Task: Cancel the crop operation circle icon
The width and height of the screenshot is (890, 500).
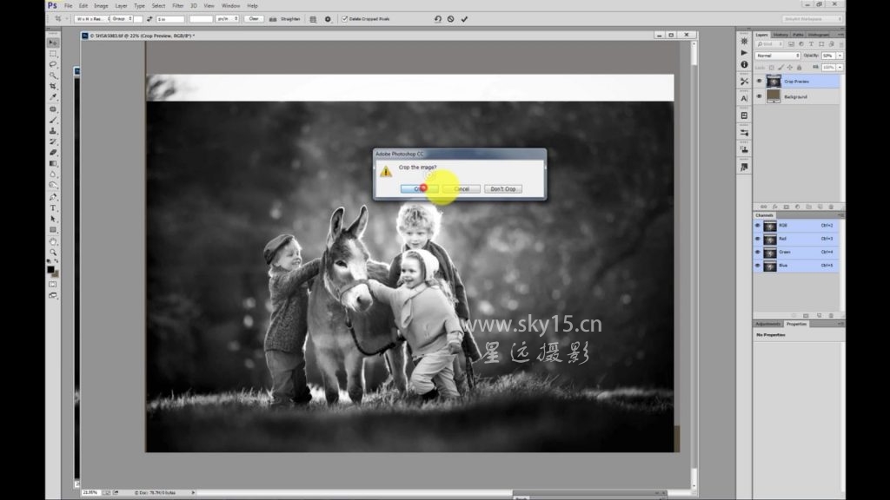Action: 451,19
